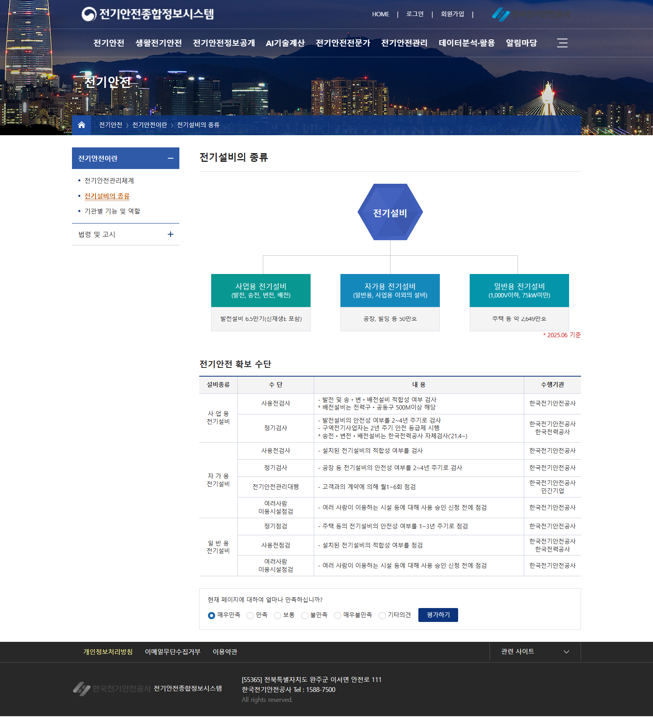Viewport: 653px width, 717px height.
Task: Open the 데이터분석·활용 menu
Action: pos(466,43)
